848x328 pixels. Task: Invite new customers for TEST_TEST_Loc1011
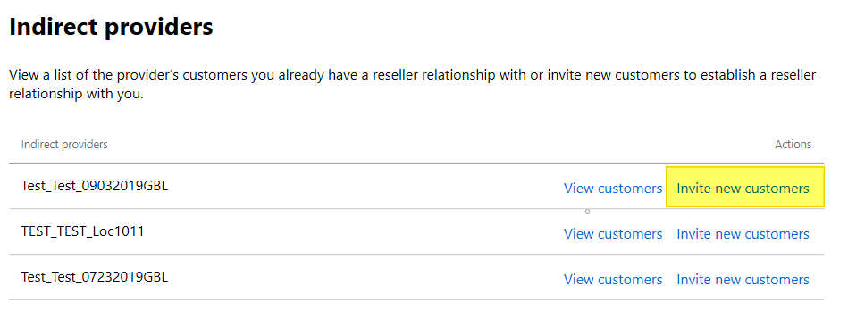coord(743,234)
